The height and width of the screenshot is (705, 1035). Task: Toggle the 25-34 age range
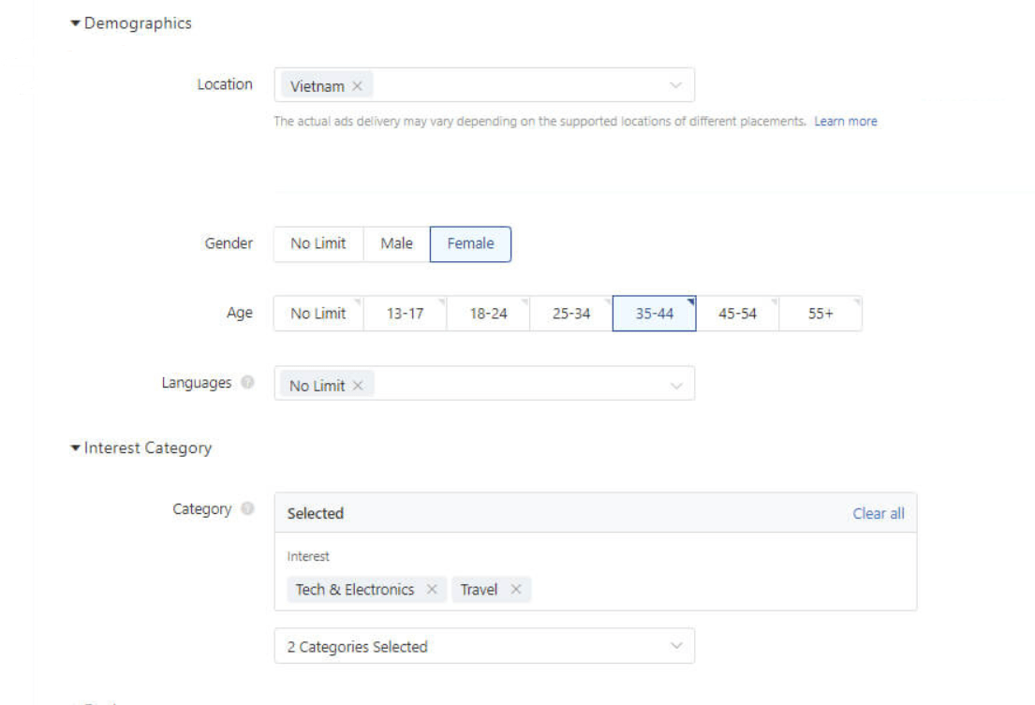[571, 314]
